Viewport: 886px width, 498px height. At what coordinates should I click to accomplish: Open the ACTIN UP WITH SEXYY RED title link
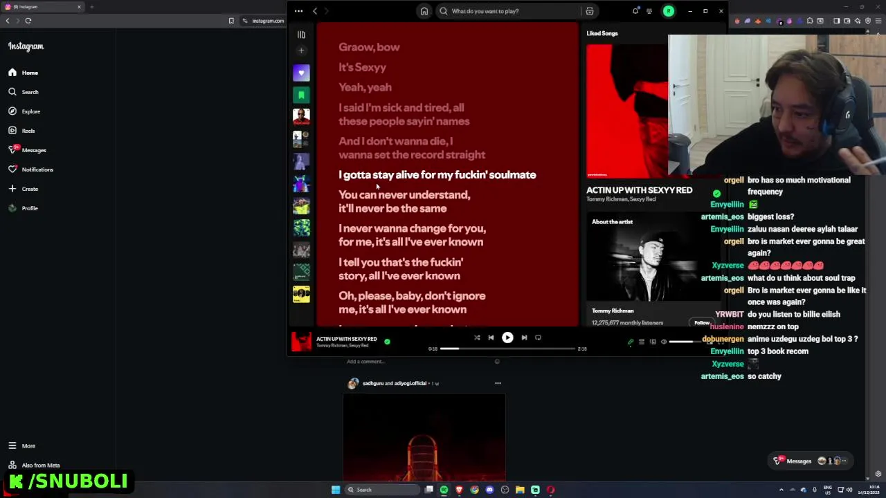[640, 190]
